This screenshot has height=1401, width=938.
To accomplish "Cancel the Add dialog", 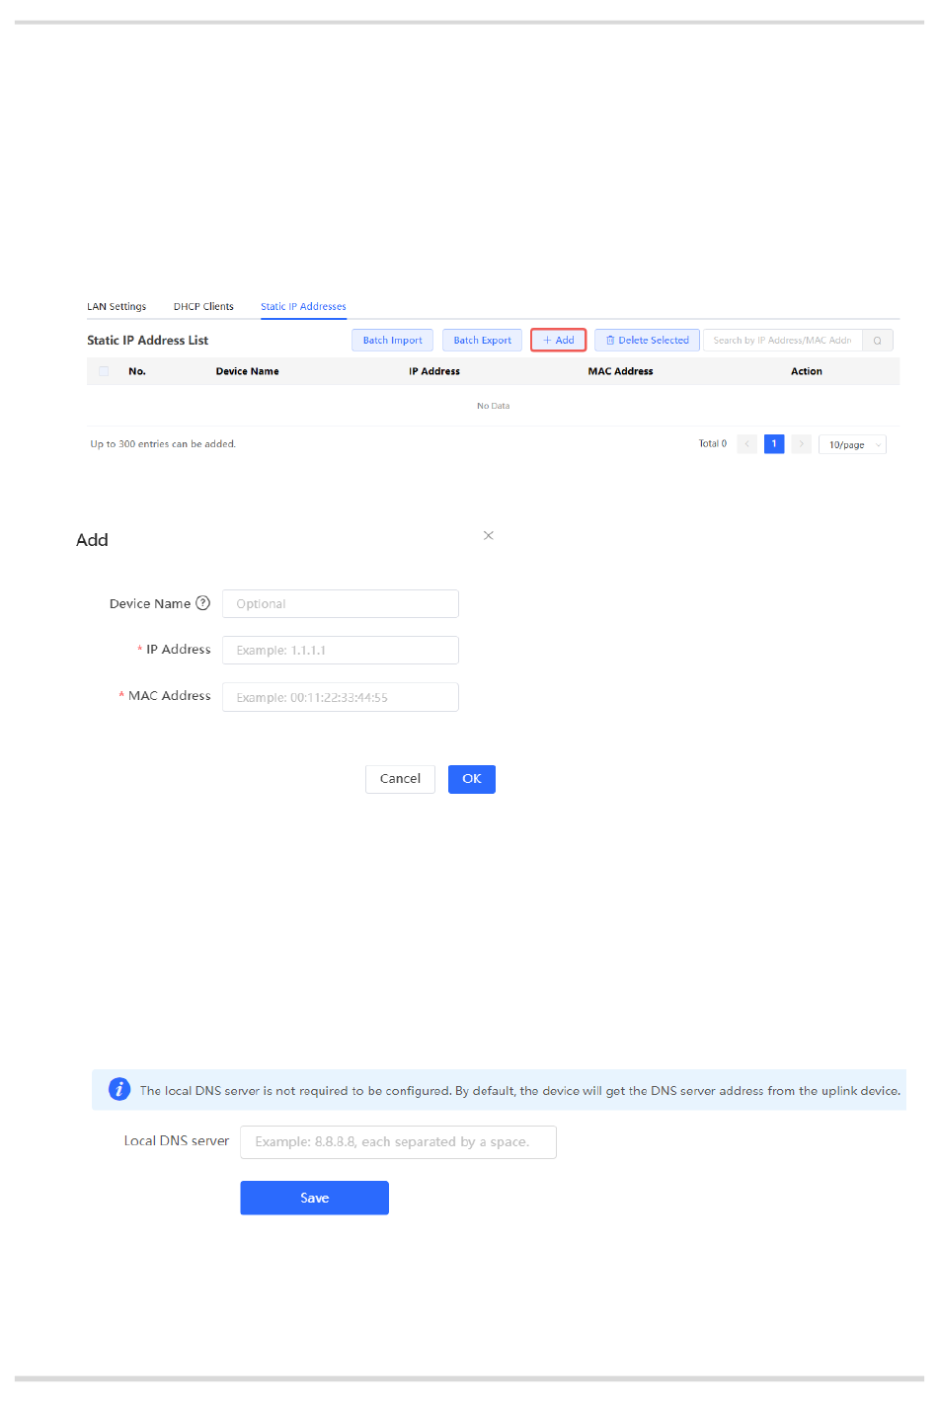I will click(x=400, y=779).
